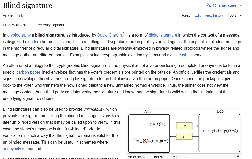Image resolution: width=252 pixels, height=159 pixels.
Task: Open the Tools menu
Action: [x=235, y=15]
